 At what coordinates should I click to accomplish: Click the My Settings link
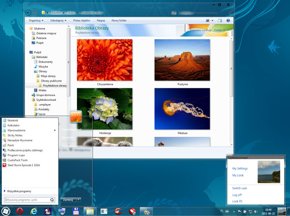pos(240,168)
